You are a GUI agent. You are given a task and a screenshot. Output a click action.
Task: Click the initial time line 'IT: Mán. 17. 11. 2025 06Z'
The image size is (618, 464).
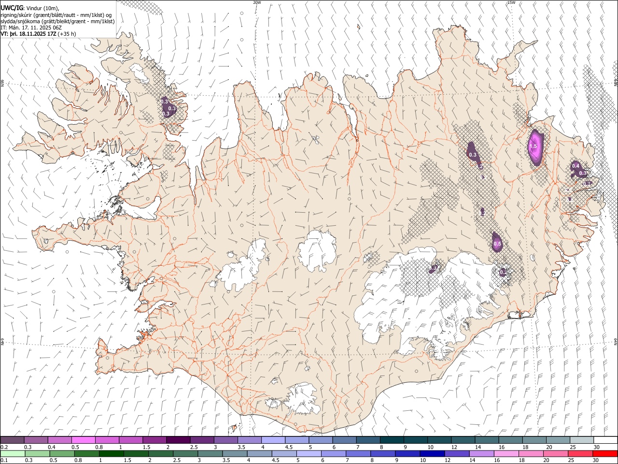[x=31, y=28]
